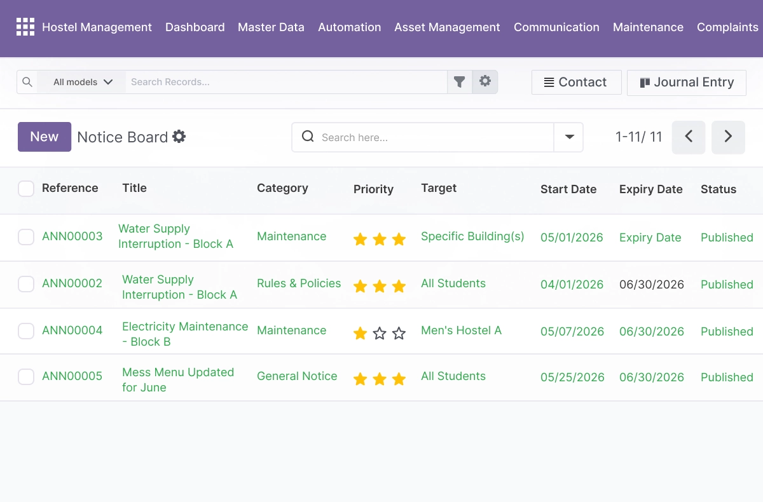Select the ANN00005 row checkbox

tap(26, 377)
